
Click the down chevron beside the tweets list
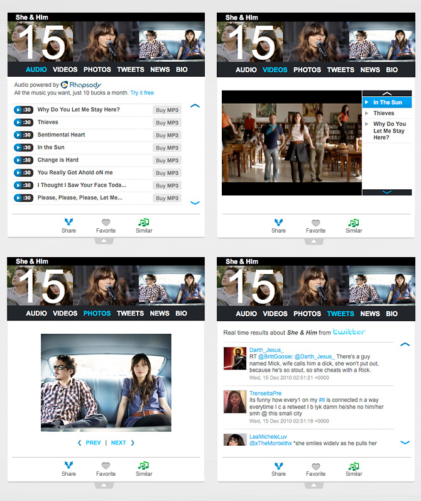405,443
